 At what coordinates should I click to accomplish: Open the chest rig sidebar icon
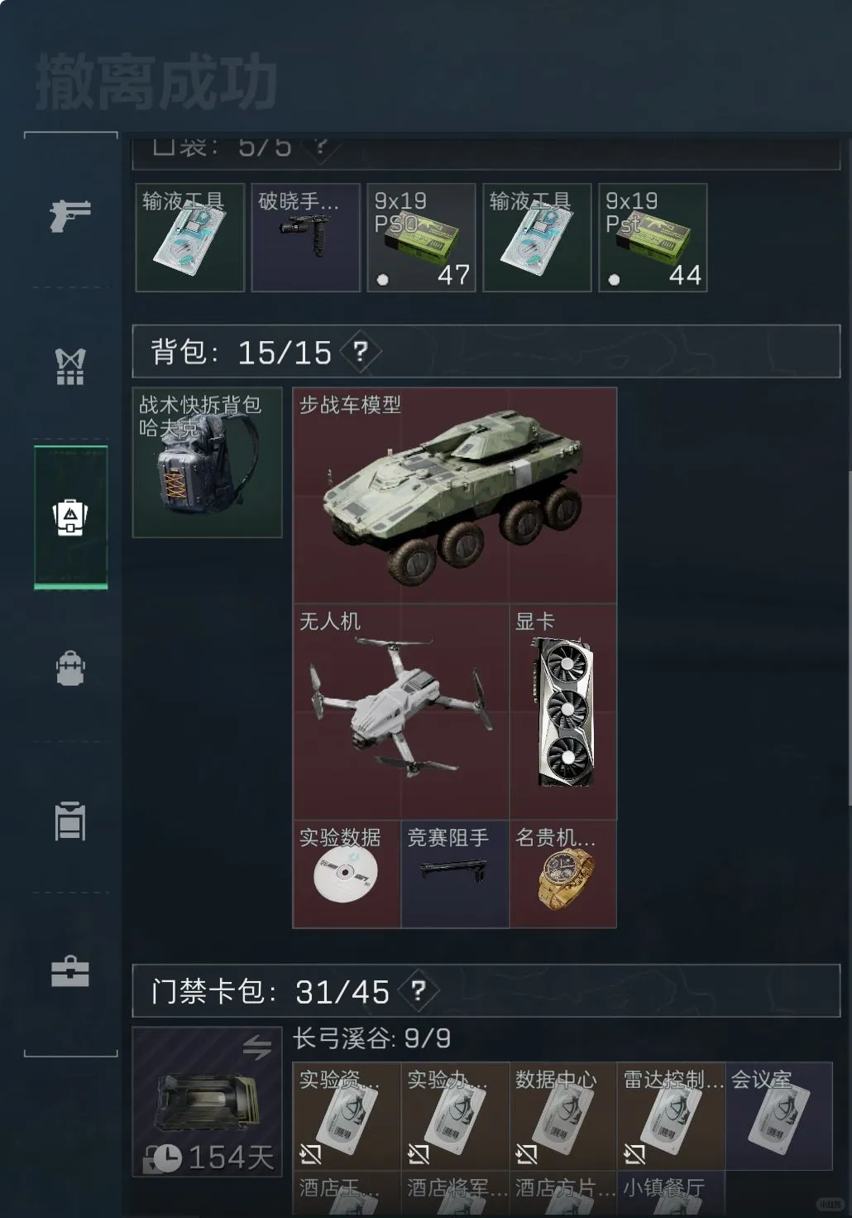click(x=70, y=821)
